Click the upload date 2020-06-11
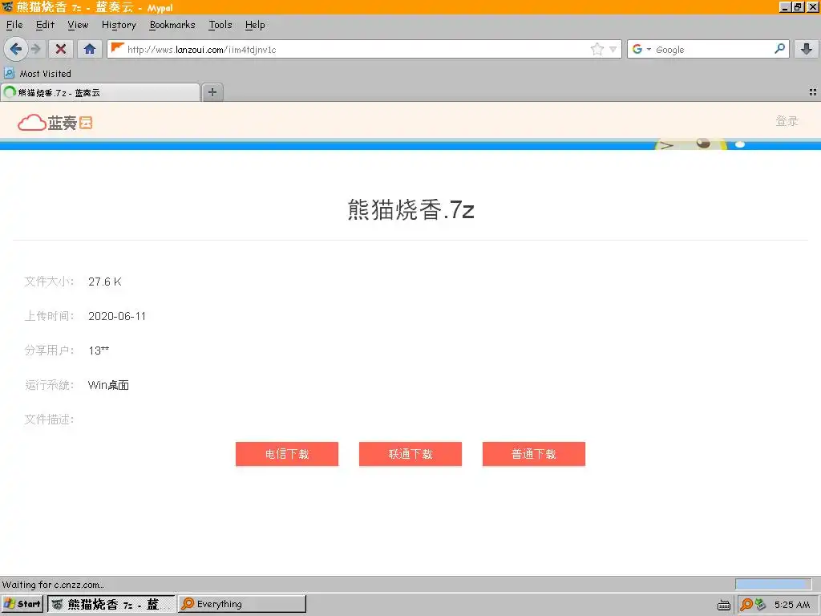The height and width of the screenshot is (616, 821). [x=117, y=316]
